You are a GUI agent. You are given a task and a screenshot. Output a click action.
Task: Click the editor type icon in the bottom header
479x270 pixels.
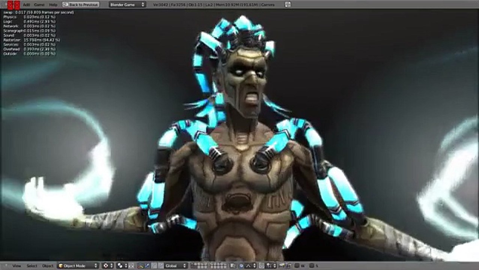tap(6, 266)
